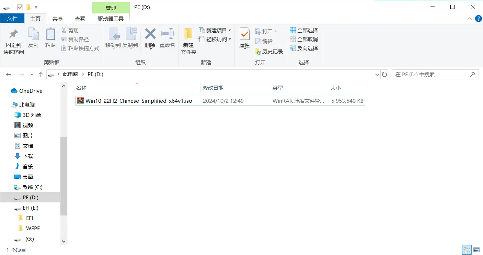This screenshot has height=255, width=483.
Task: Sort by the 修改日期 column header
Action: point(235,88)
